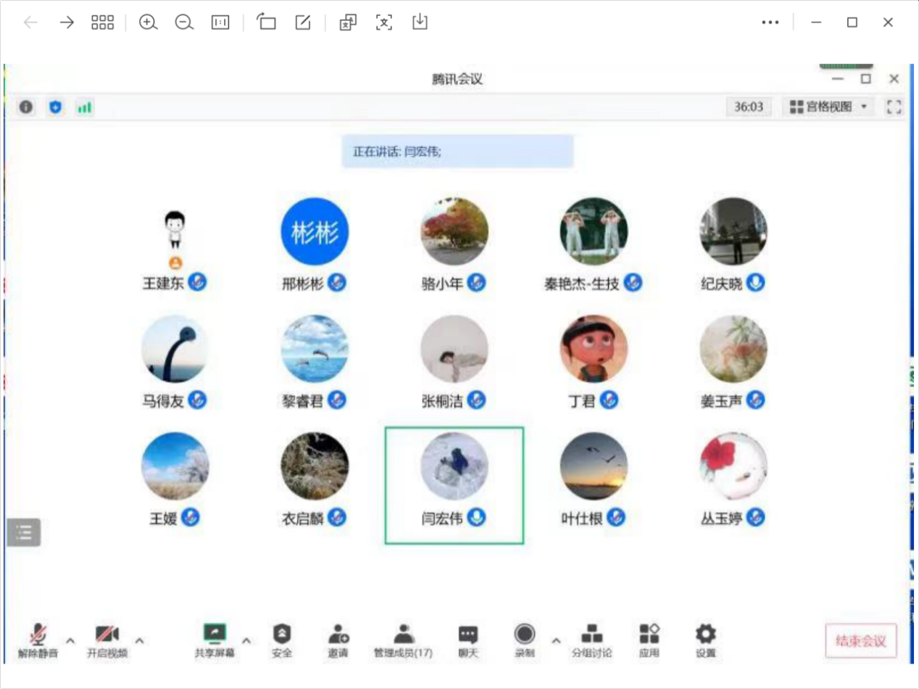The image size is (919, 689).
Task: Open Manage Members (管理成员) panel
Action: point(403,635)
